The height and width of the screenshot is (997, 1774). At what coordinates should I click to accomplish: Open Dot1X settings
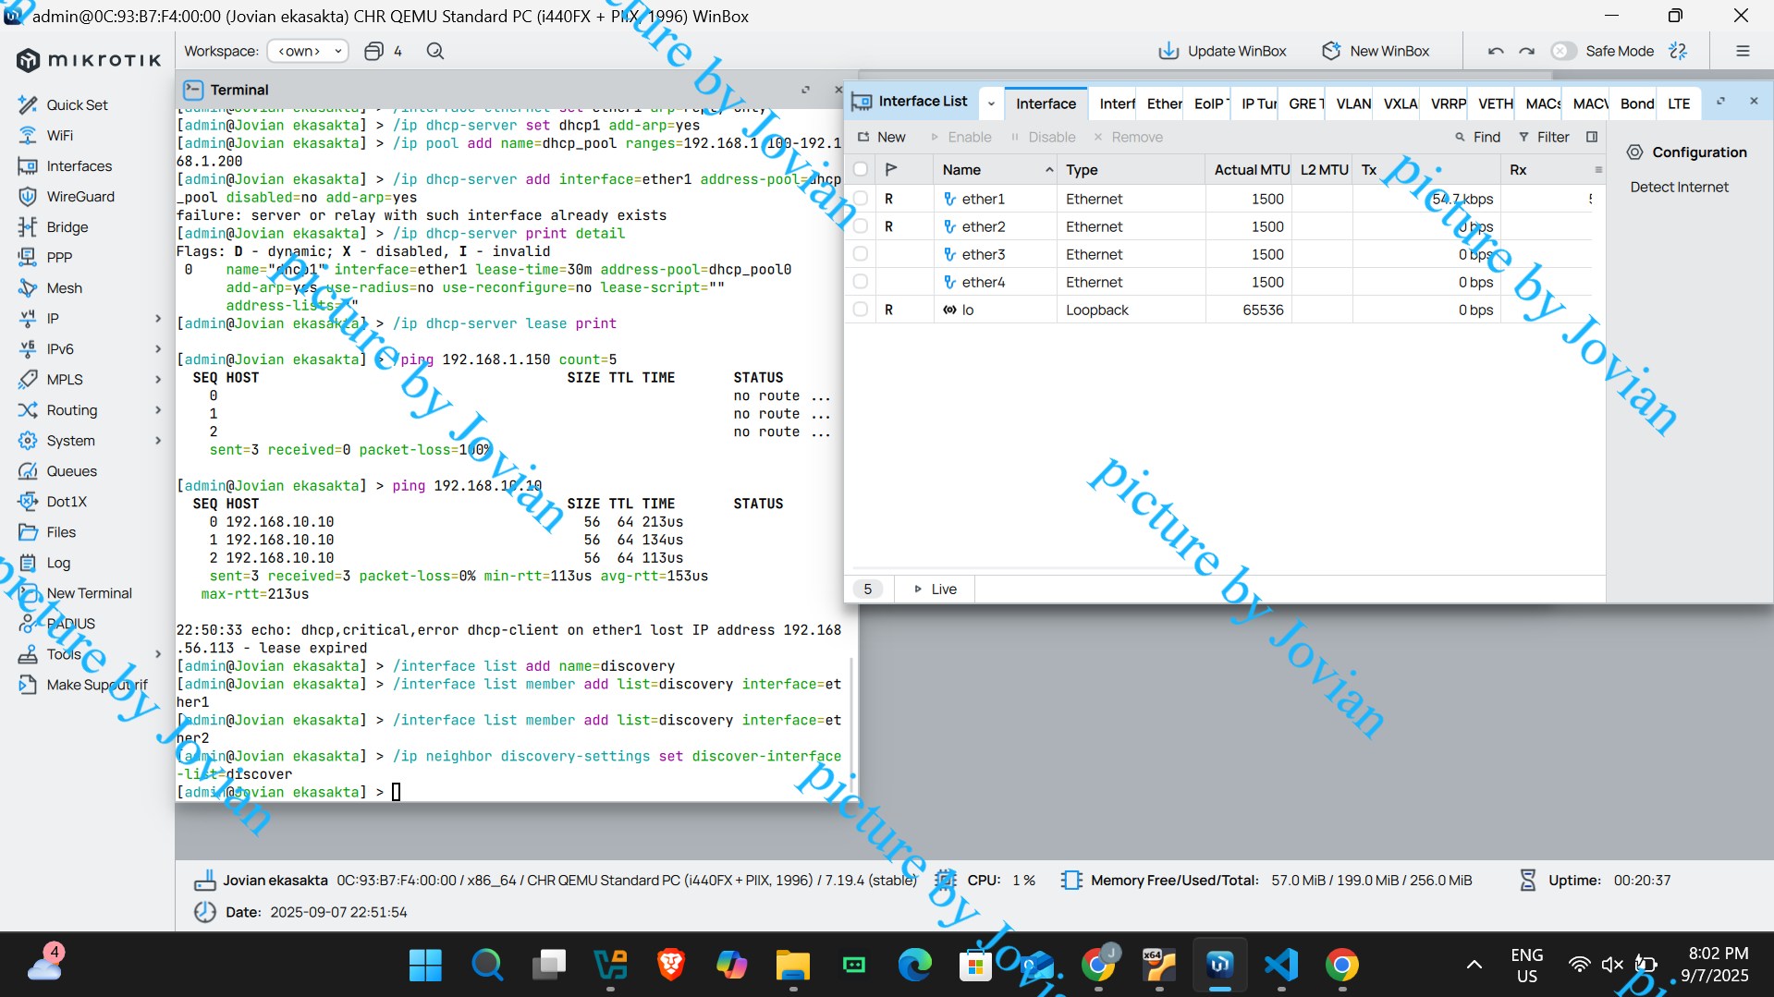point(67,502)
